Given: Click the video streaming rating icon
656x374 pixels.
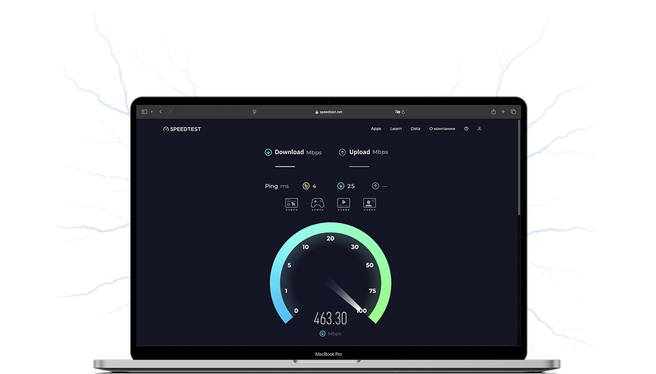Looking at the screenshot, I should point(343,203).
